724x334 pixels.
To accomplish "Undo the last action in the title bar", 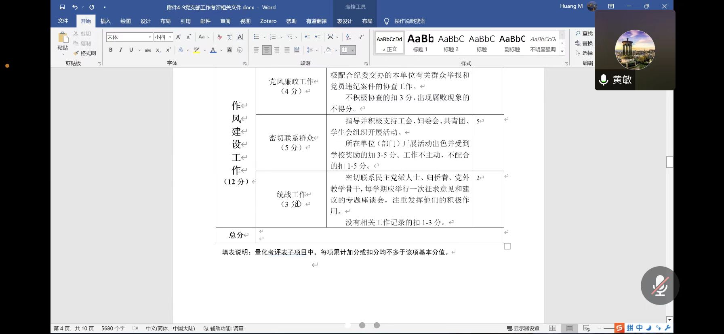I will (x=75, y=7).
